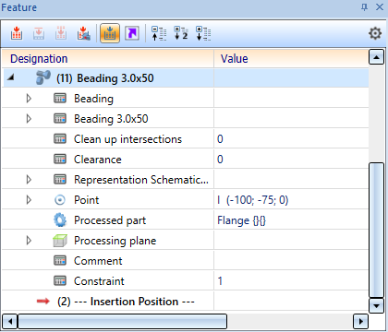Expand the Representation Schematic entry
This screenshot has width=388, height=332.
coord(29,180)
